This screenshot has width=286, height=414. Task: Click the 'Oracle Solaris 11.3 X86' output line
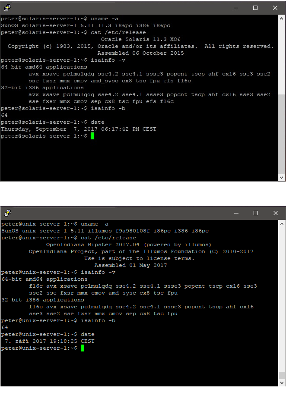click(141, 39)
